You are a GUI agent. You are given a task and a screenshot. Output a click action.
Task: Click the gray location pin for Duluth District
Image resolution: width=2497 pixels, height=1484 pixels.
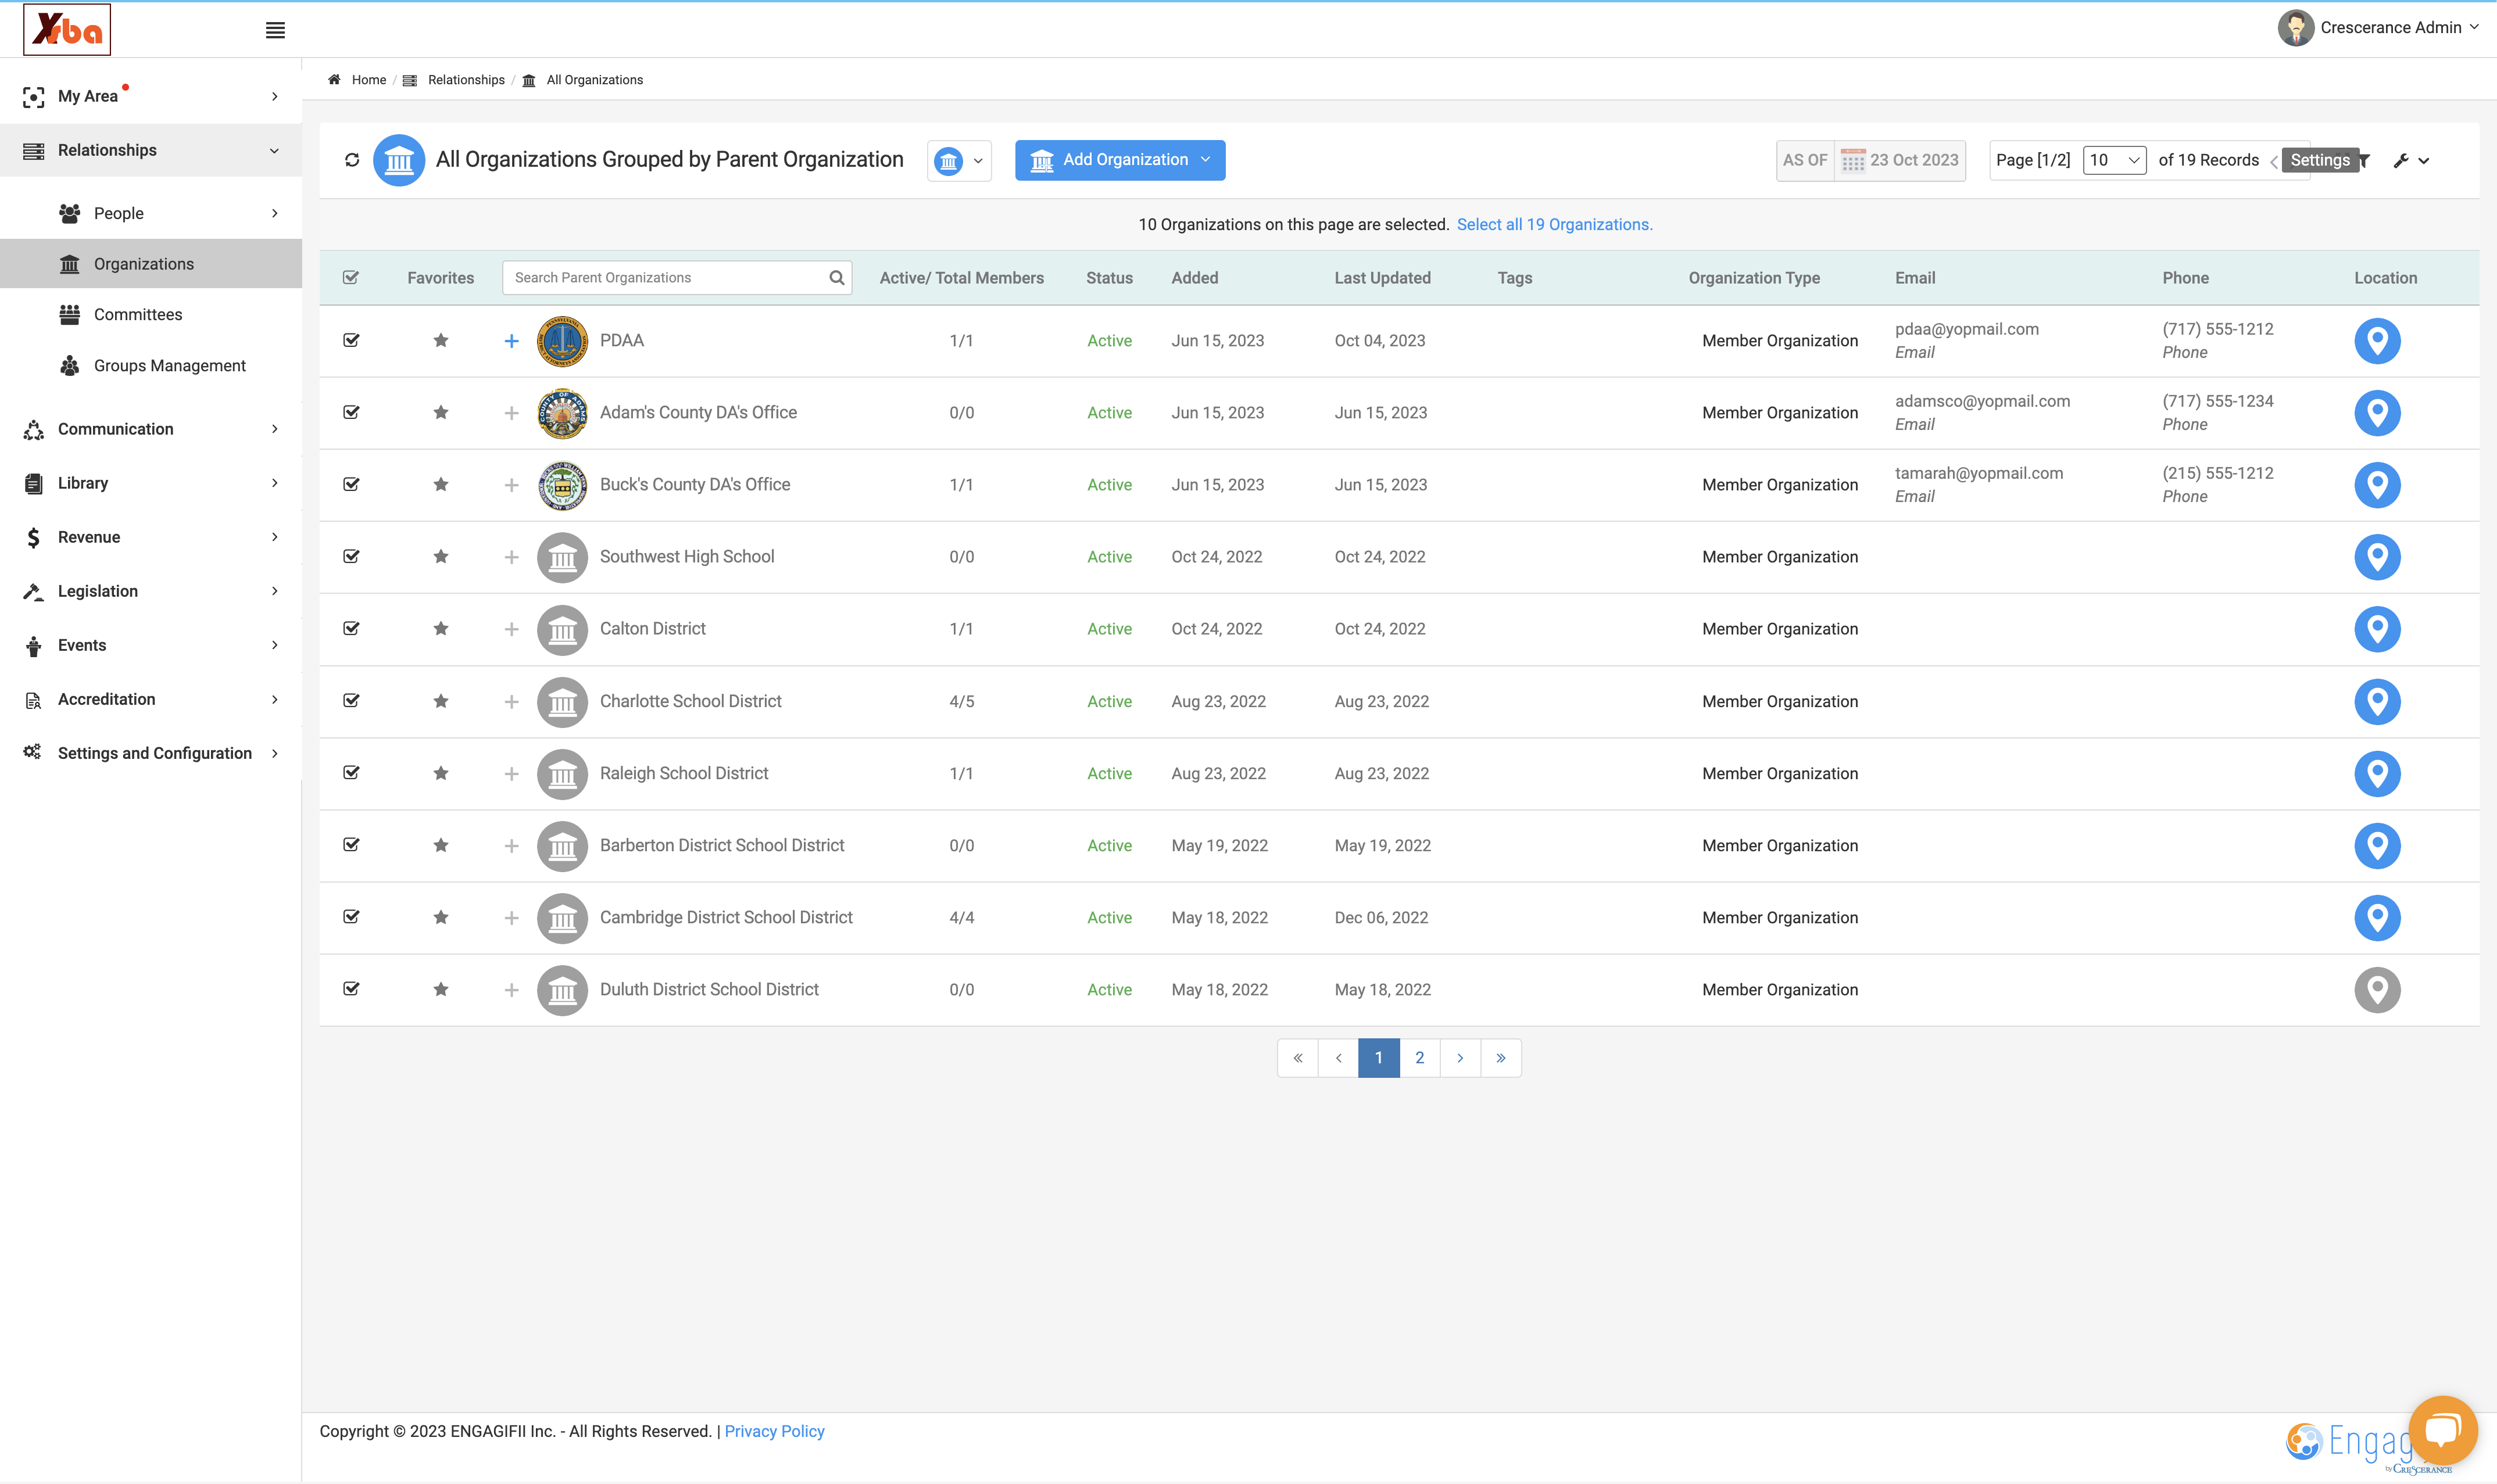(2377, 990)
